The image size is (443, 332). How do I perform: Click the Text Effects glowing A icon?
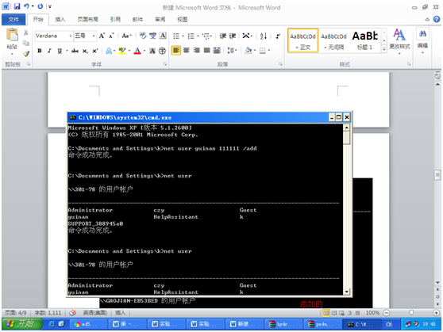tap(109, 51)
